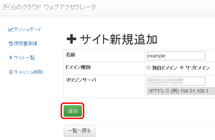The width and height of the screenshot is (215, 140).
Task: Click the dashboard chart icon in sidebar
Action: 11,29
